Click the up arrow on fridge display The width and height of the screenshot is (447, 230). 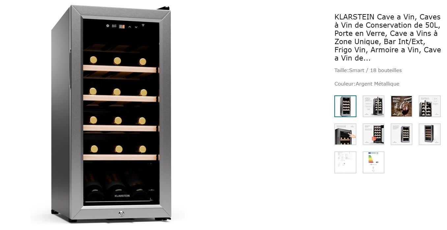[x=130, y=27]
